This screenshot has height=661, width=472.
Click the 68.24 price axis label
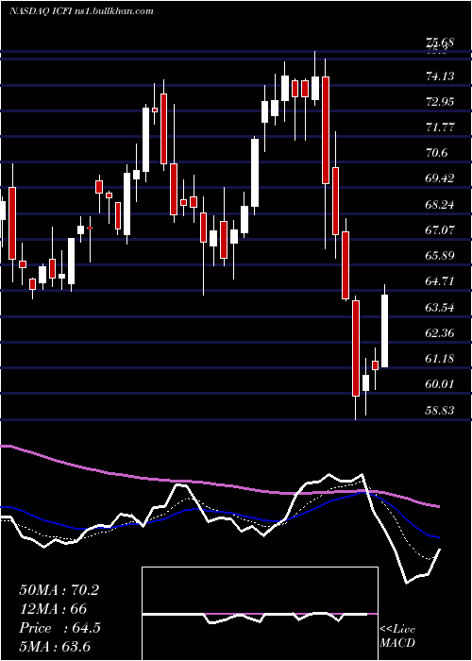click(x=440, y=205)
